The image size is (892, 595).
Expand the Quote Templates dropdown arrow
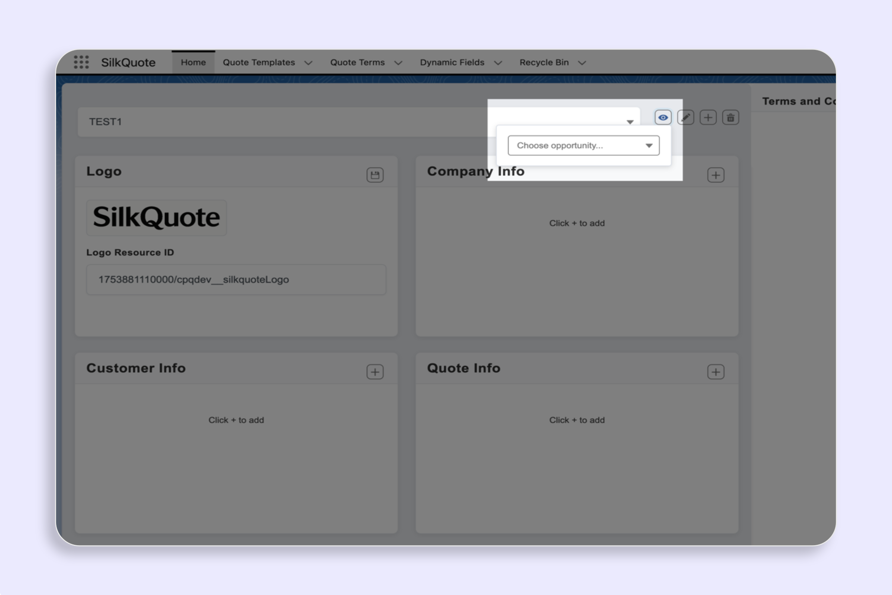(x=309, y=62)
